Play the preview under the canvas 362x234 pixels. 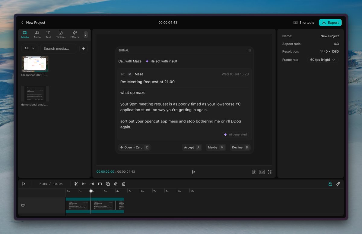pos(193,172)
